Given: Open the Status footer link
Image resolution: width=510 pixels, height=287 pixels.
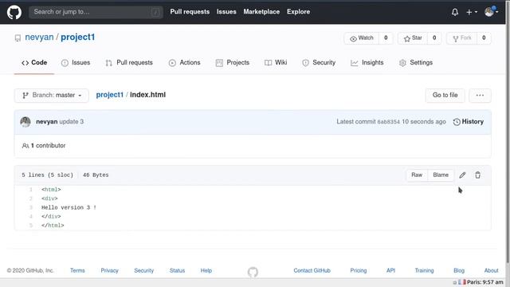Looking at the screenshot, I should click(x=177, y=270).
